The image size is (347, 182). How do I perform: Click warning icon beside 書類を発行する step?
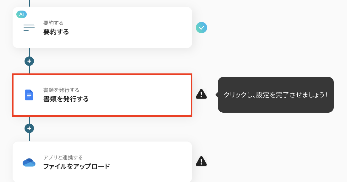click(201, 94)
